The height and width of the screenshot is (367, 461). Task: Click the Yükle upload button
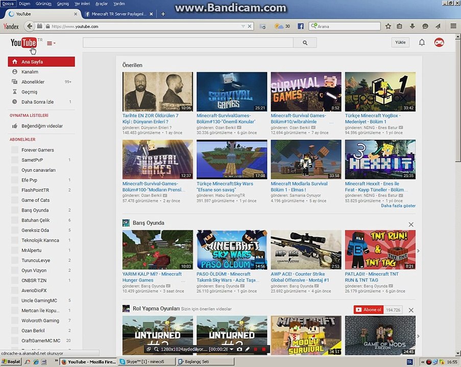coord(400,42)
